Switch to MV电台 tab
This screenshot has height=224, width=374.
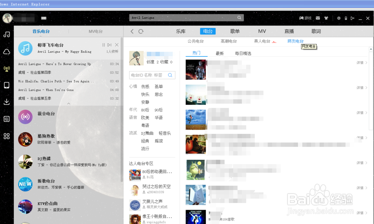[x=96, y=31]
